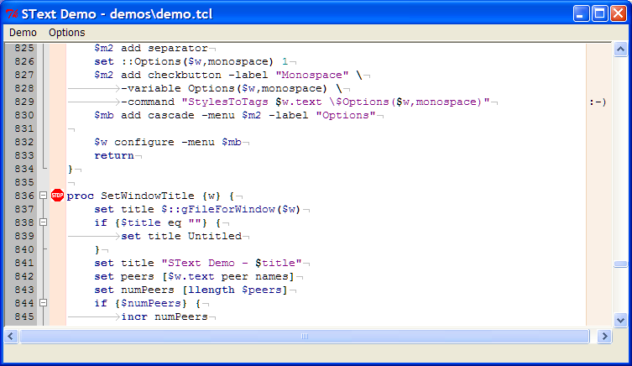Collapse the SetWindowTitle proc fold at line 836

point(43,196)
